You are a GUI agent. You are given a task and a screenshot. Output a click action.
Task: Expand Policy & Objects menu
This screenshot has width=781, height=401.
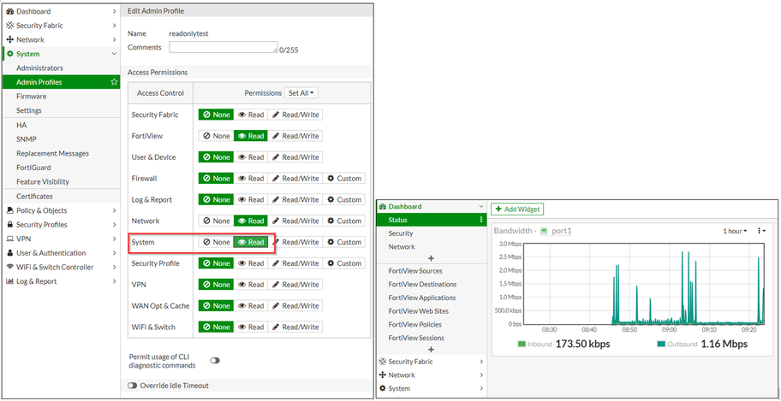[x=114, y=210]
